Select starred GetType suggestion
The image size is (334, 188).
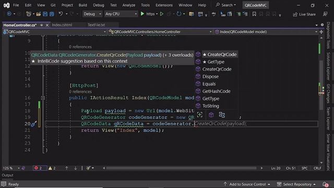click(216, 62)
